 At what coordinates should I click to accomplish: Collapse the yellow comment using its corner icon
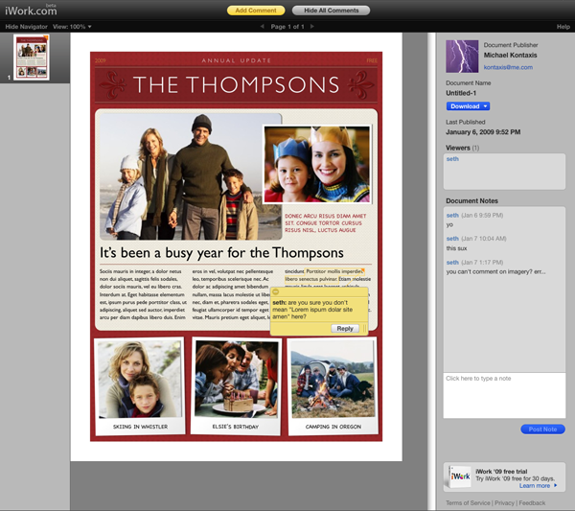[276, 290]
